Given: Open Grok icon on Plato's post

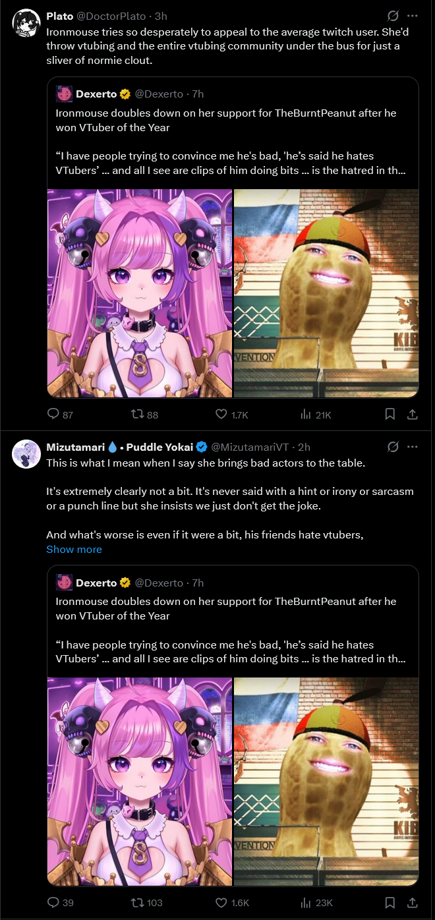Looking at the screenshot, I should click(x=392, y=15).
